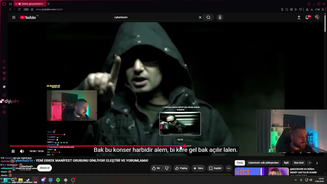Select the 'Size özel' filter chip
Screen dimensions: 327x184
(299, 163)
